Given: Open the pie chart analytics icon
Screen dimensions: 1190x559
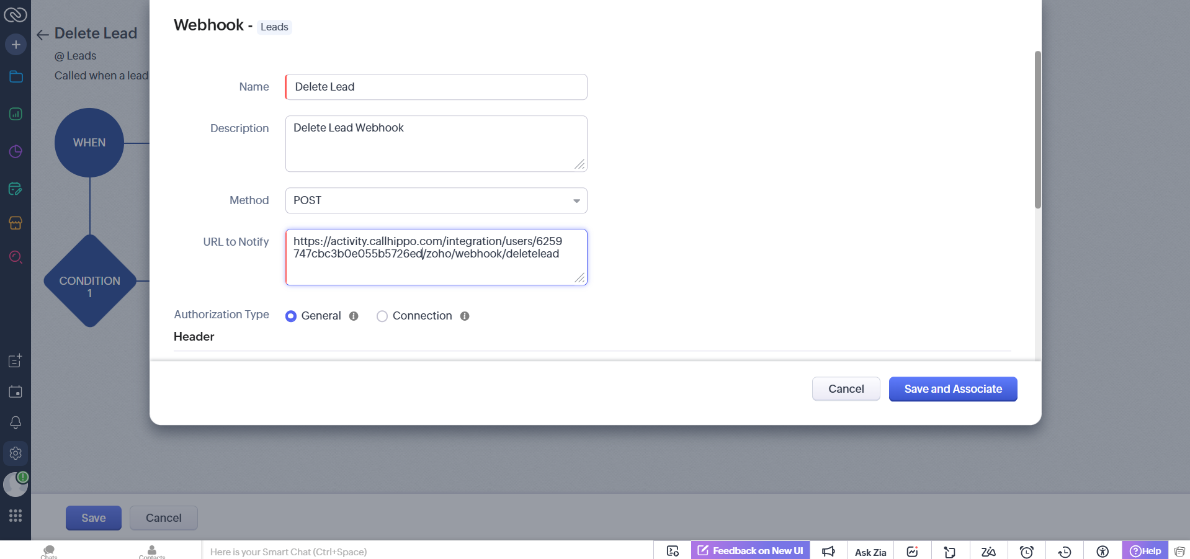Looking at the screenshot, I should [x=16, y=151].
